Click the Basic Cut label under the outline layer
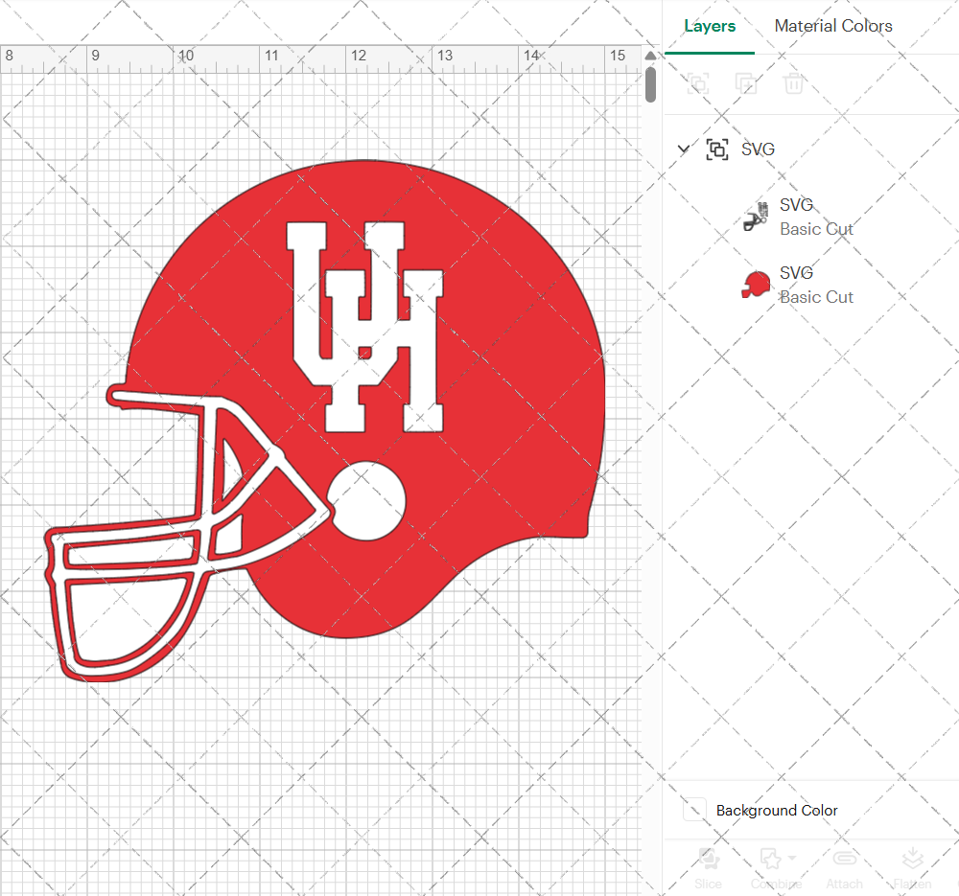 pos(816,229)
